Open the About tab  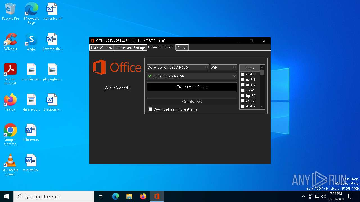(182, 48)
